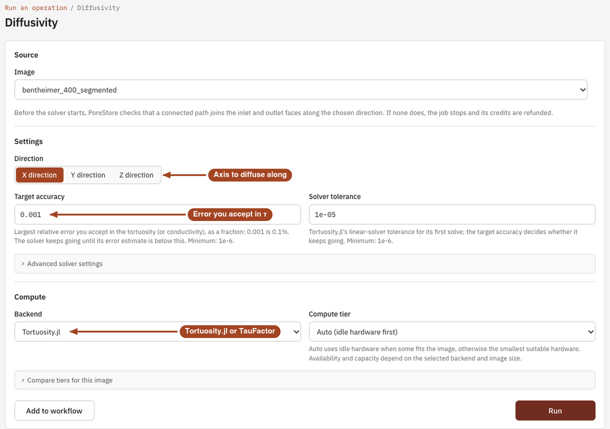Click the 'Compute' section heading

30,297
